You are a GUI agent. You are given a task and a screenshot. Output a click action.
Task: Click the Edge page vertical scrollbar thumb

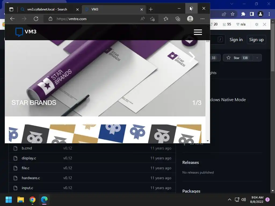click(208, 41)
